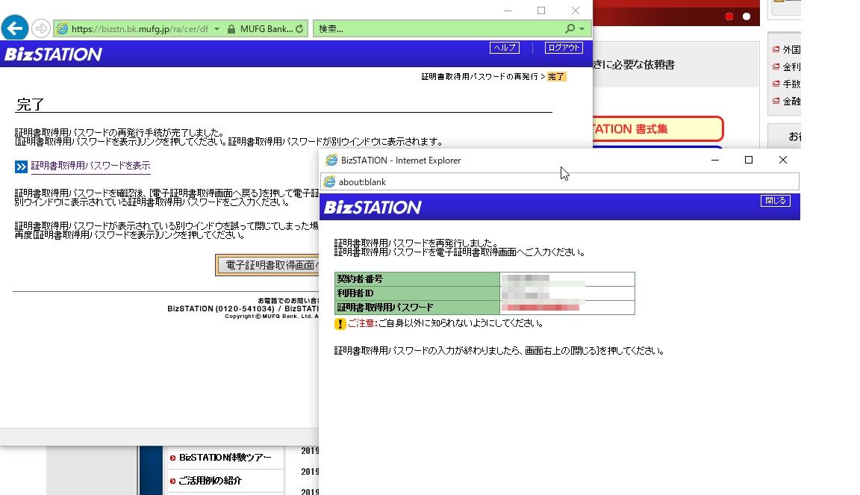Click the 証明書取得用パスワードの再発行 breadcrumb text
The width and height of the screenshot is (860, 495).
(479, 77)
